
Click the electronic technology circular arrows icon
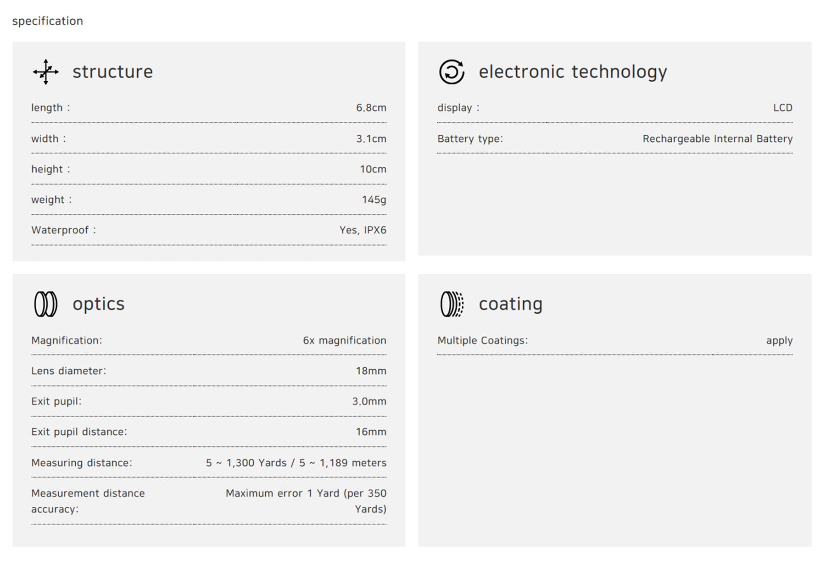(x=452, y=72)
